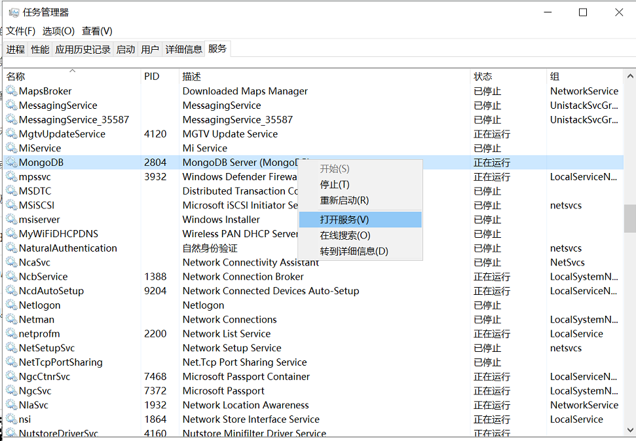Select the msiserver service icon
The width and height of the screenshot is (636, 441).
coord(12,220)
